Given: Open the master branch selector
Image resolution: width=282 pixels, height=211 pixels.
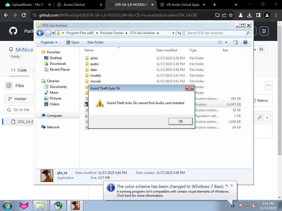Looking at the screenshot, I should pyautogui.click(x=19, y=99).
